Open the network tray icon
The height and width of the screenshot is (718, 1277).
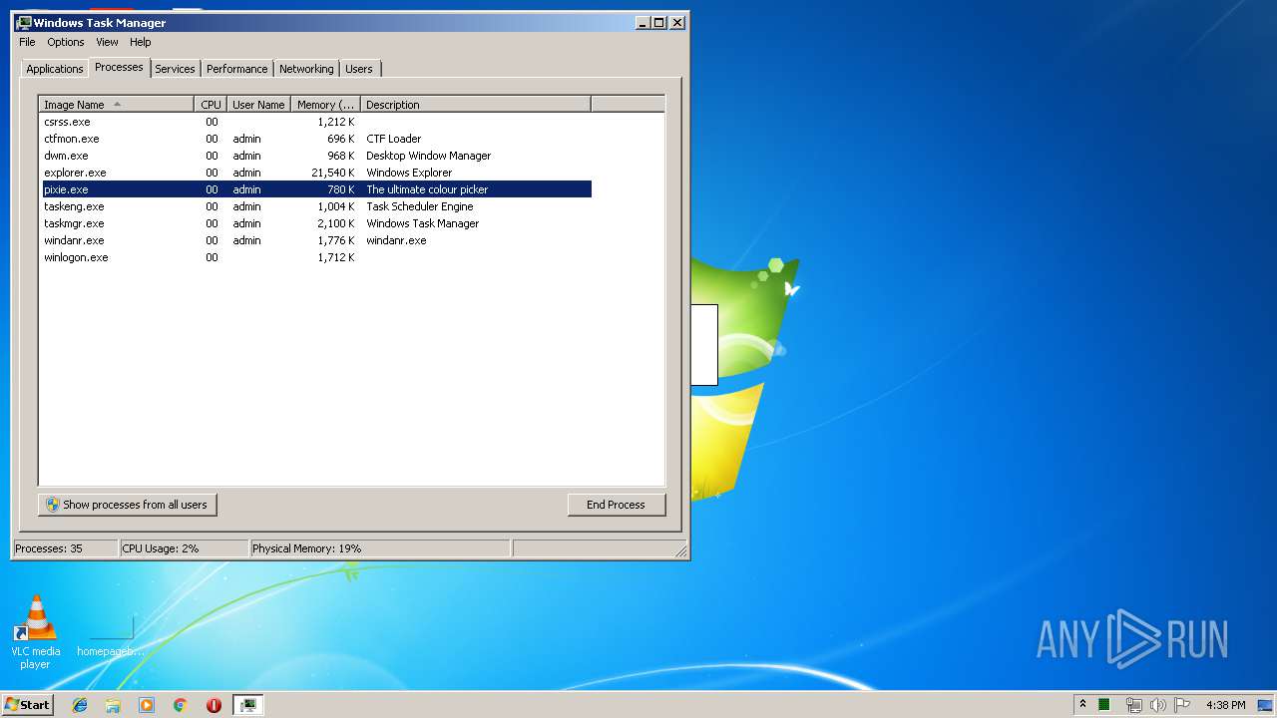(1133, 705)
